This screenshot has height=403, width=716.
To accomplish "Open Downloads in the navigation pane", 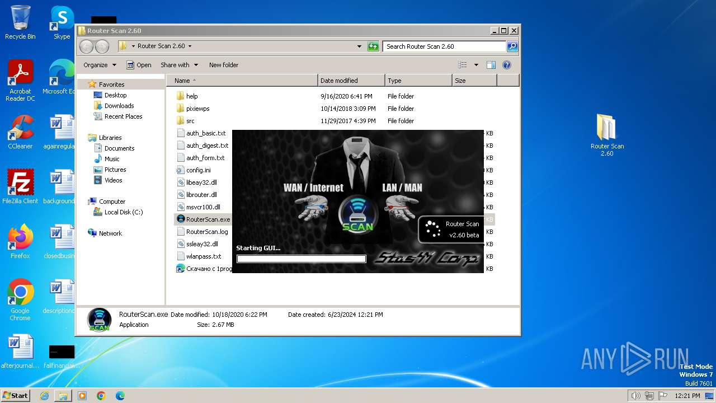I will [119, 106].
